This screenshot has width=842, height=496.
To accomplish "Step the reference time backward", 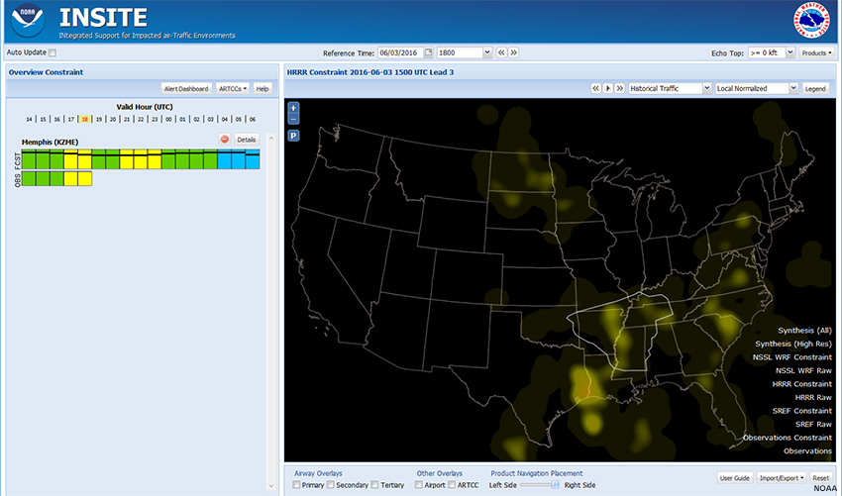I will coord(501,52).
